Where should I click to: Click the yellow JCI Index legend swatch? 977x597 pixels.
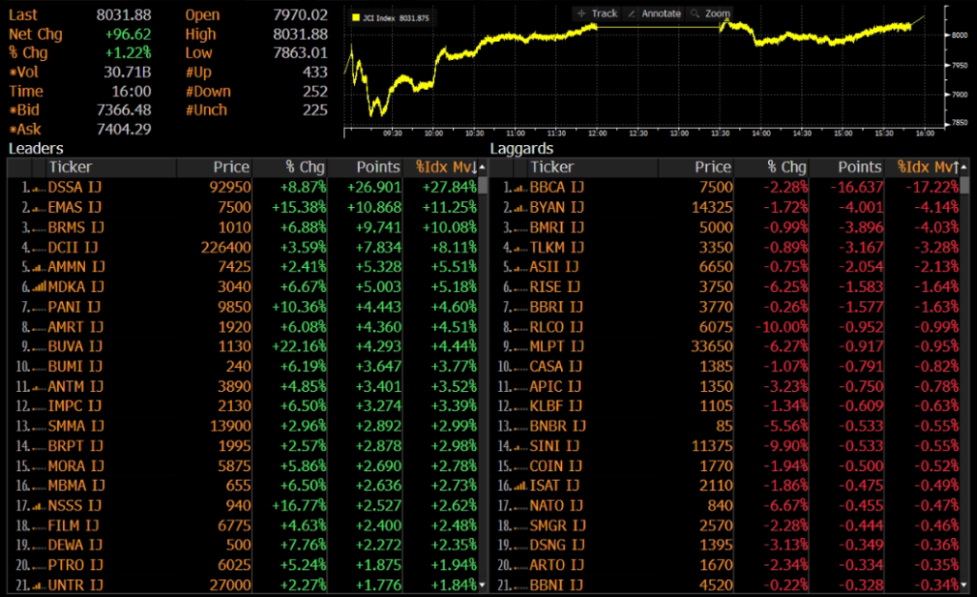pos(356,17)
